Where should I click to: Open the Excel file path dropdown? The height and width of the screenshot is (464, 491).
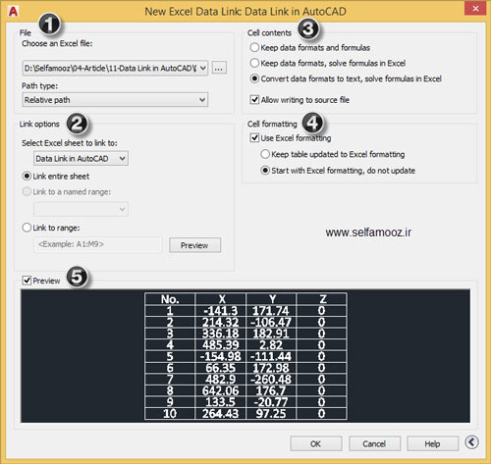(202, 68)
